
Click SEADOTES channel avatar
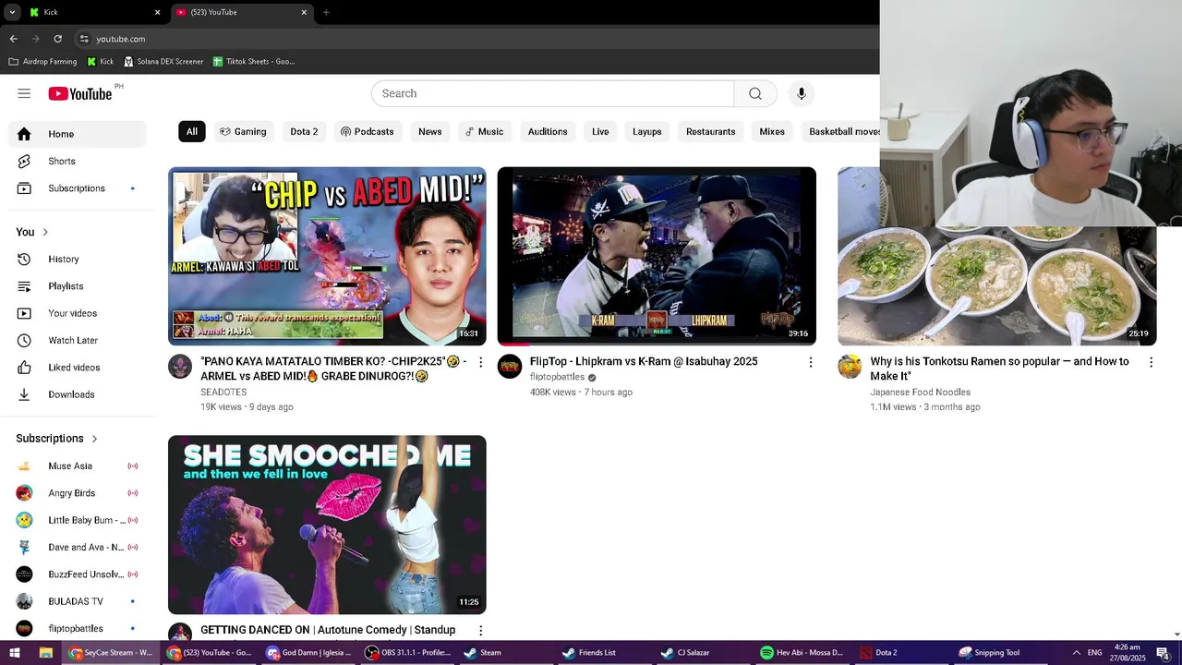click(180, 367)
